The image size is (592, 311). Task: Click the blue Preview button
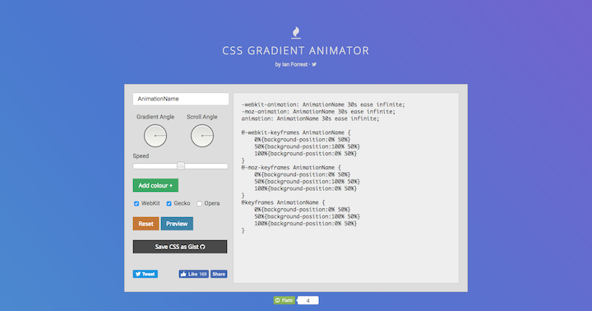(x=177, y=224)
